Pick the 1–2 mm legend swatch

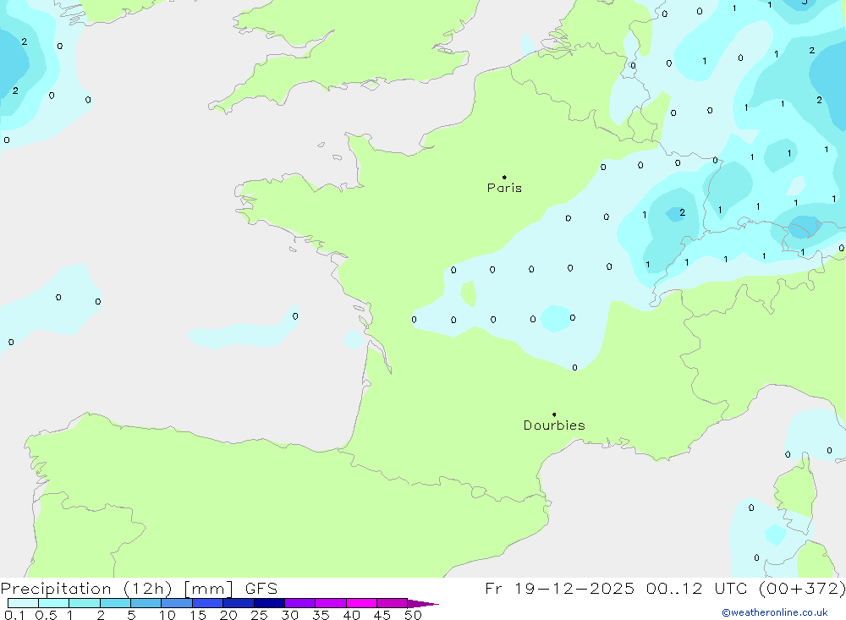click(x=85, y=603)
